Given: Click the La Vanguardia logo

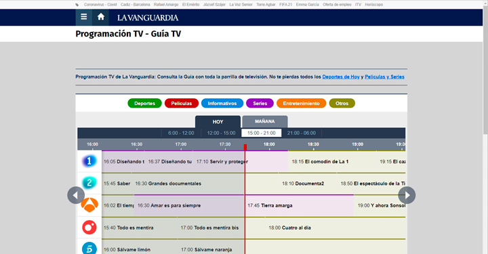Looking at the screenshot, I should [x=148, y=18].
